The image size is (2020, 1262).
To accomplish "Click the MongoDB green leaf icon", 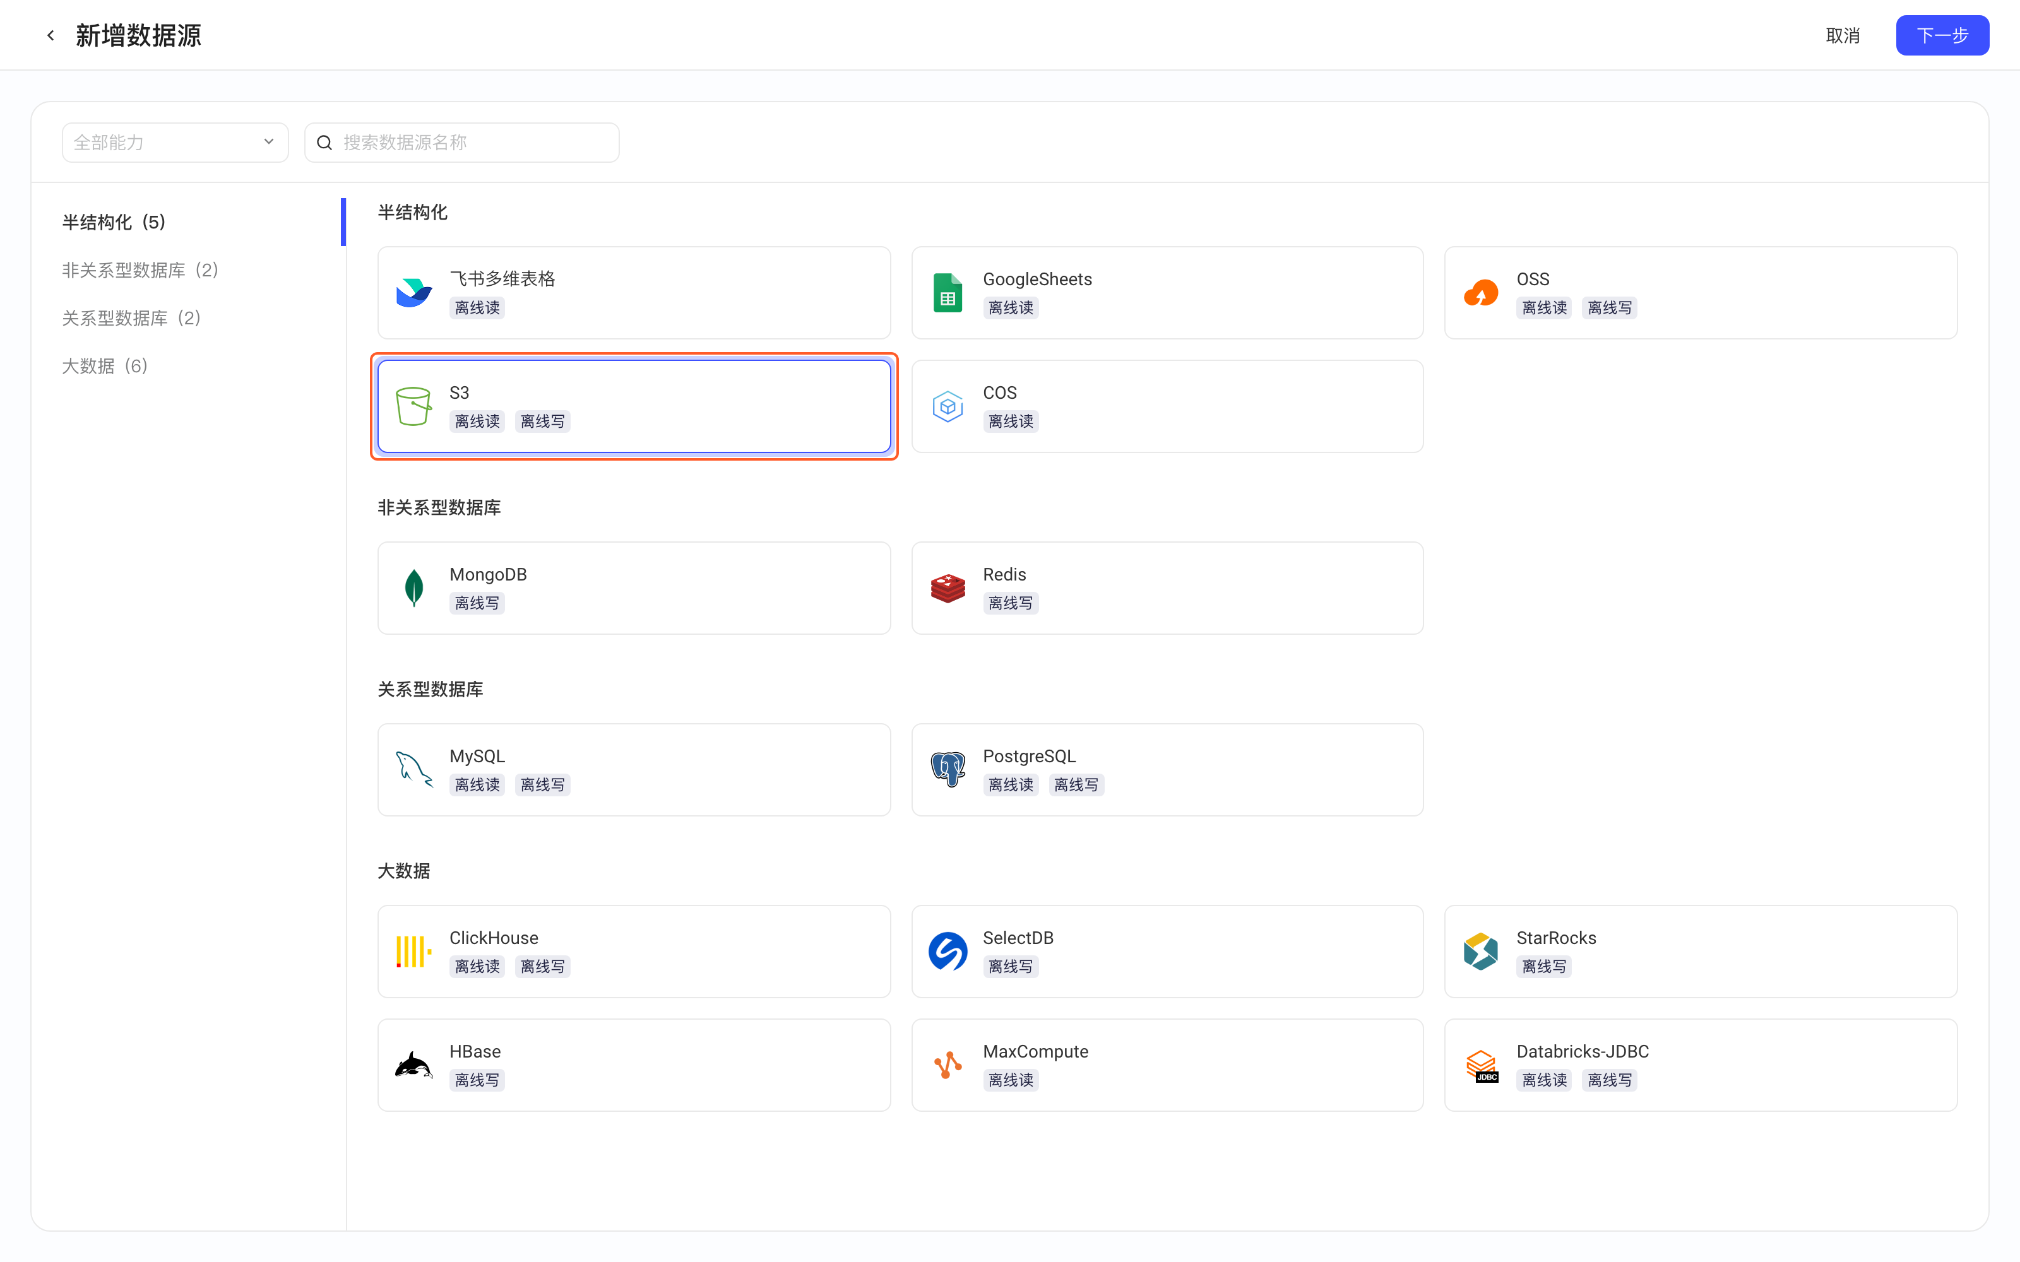I will 414,589.
